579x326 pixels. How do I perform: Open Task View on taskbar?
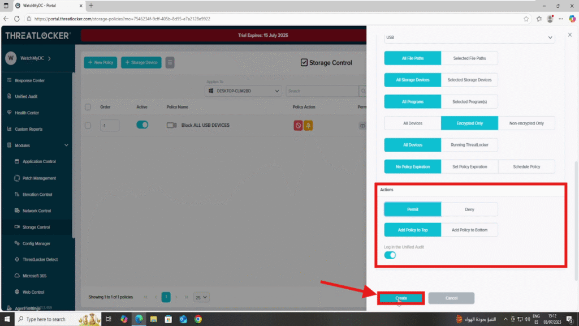pos(109,319)
